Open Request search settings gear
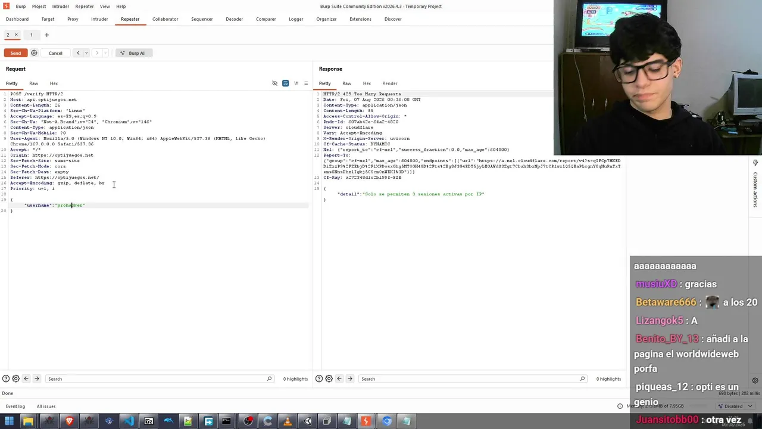 (x=16, y=379)
